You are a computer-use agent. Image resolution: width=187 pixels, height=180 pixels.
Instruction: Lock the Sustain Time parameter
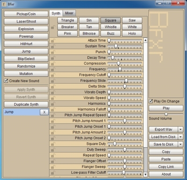click(x=53, y=46)
